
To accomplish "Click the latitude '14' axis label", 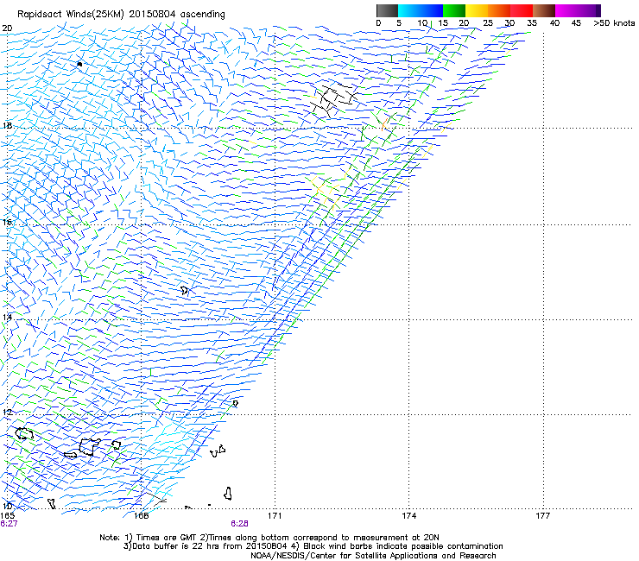I will 7,317.
